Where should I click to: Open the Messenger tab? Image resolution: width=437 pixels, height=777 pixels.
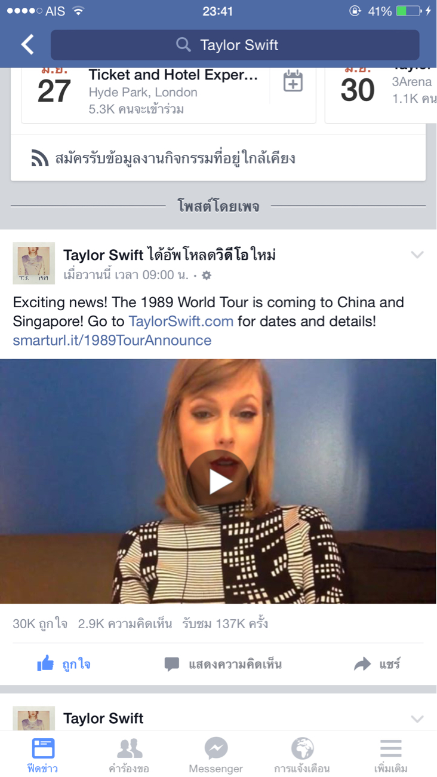(216, 755)
